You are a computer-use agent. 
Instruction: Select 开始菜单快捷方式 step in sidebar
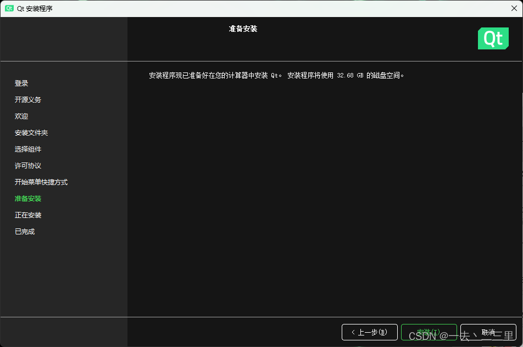41,182
